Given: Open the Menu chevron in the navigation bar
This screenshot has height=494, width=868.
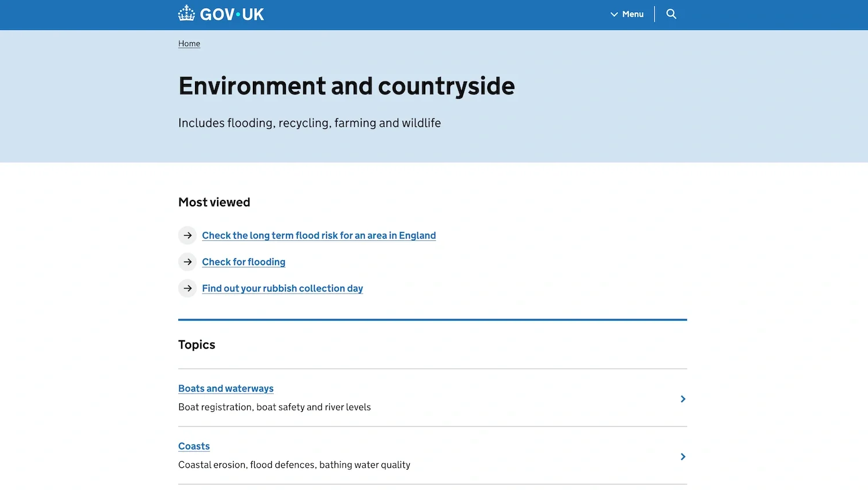Looking at the screenshot, I should [615, 14].
